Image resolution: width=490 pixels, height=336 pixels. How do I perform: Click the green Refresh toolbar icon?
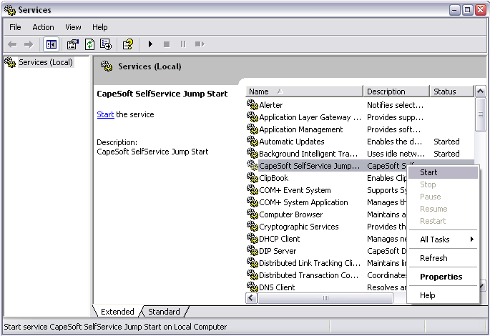pyautogui.click(x=89, y=44)
